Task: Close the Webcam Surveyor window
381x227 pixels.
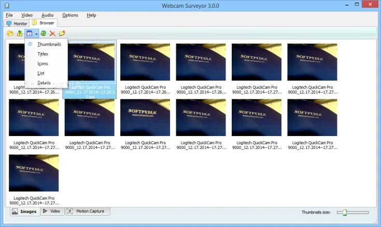Action: (x=370, y=4)
